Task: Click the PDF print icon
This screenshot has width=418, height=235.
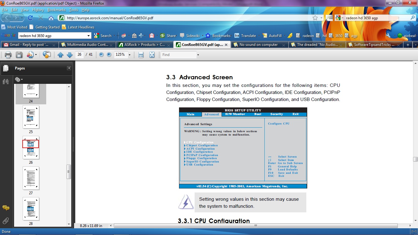Action: pos(8,55)
